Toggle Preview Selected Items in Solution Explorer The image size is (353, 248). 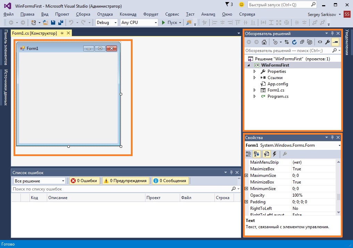pos(335,42)
